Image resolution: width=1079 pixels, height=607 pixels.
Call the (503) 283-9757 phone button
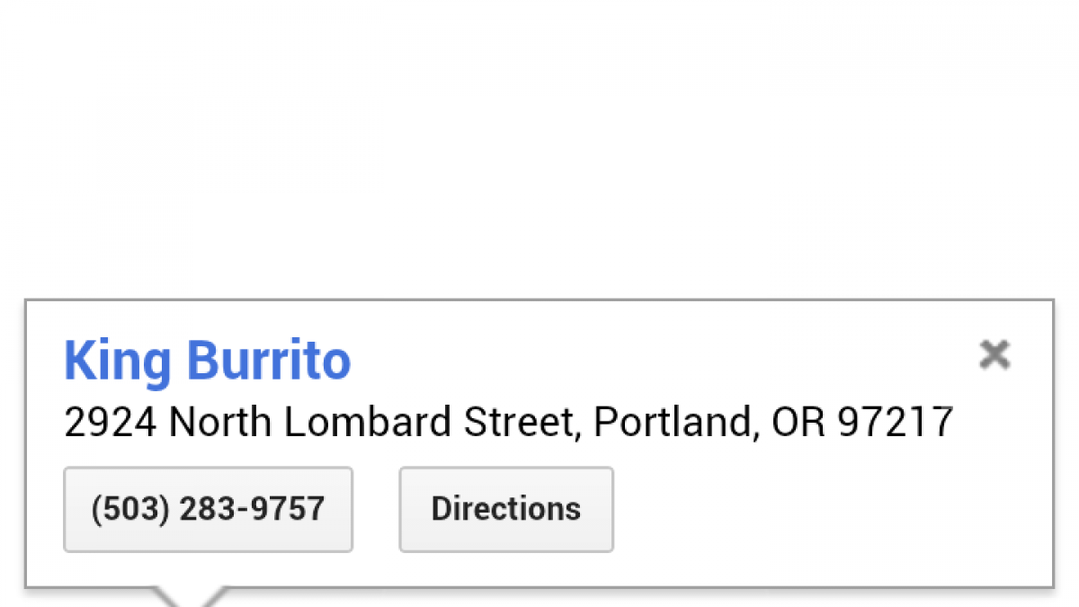(208, 509)
